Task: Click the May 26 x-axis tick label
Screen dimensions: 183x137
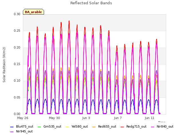Action: tap(23, 118)
